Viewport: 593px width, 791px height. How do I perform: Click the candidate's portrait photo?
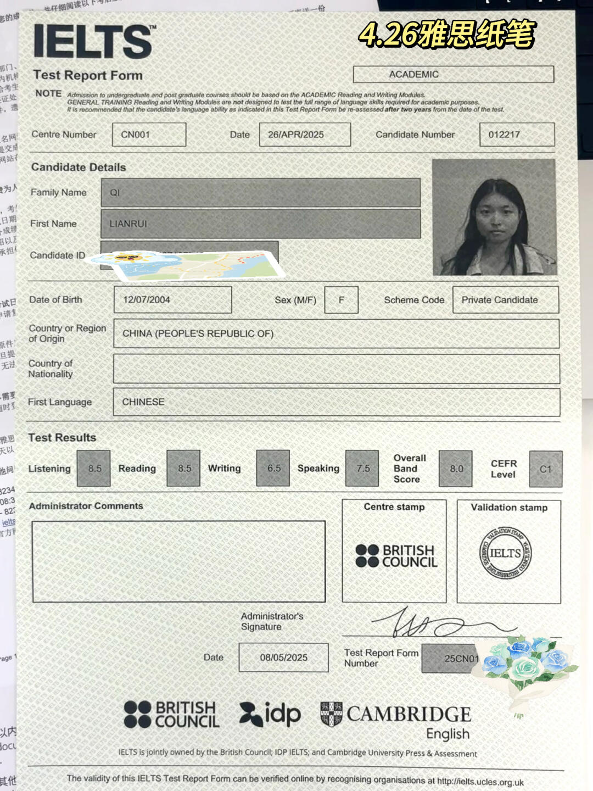(x=494, y=217)
